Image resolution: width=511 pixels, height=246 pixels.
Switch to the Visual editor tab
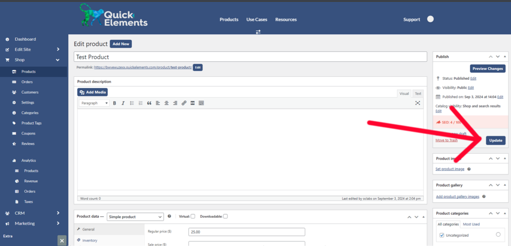[x=404, y=94]
